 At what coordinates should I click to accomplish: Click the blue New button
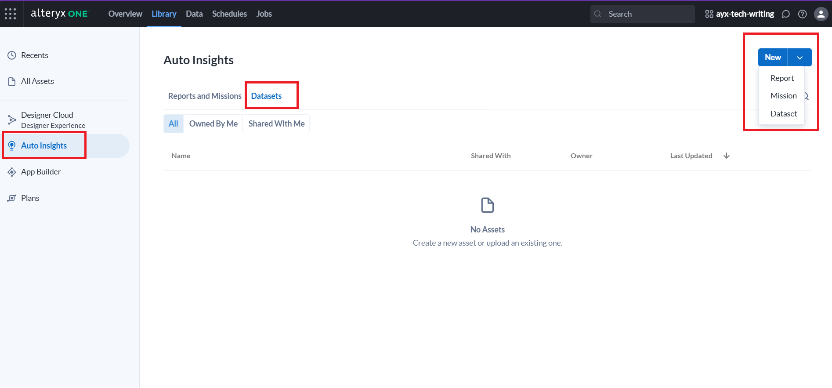click(773, 58)
